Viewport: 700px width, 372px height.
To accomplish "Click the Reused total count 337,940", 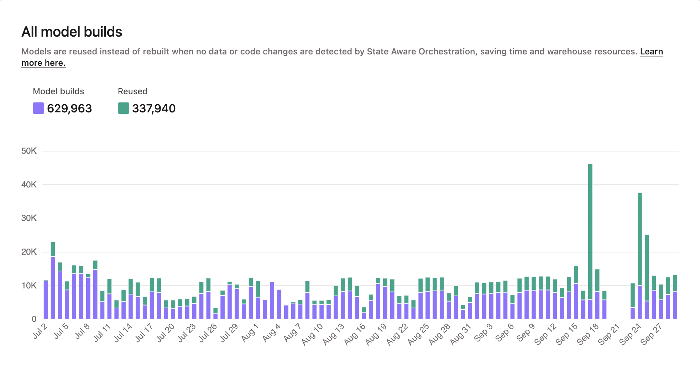I will coord(154,109).
